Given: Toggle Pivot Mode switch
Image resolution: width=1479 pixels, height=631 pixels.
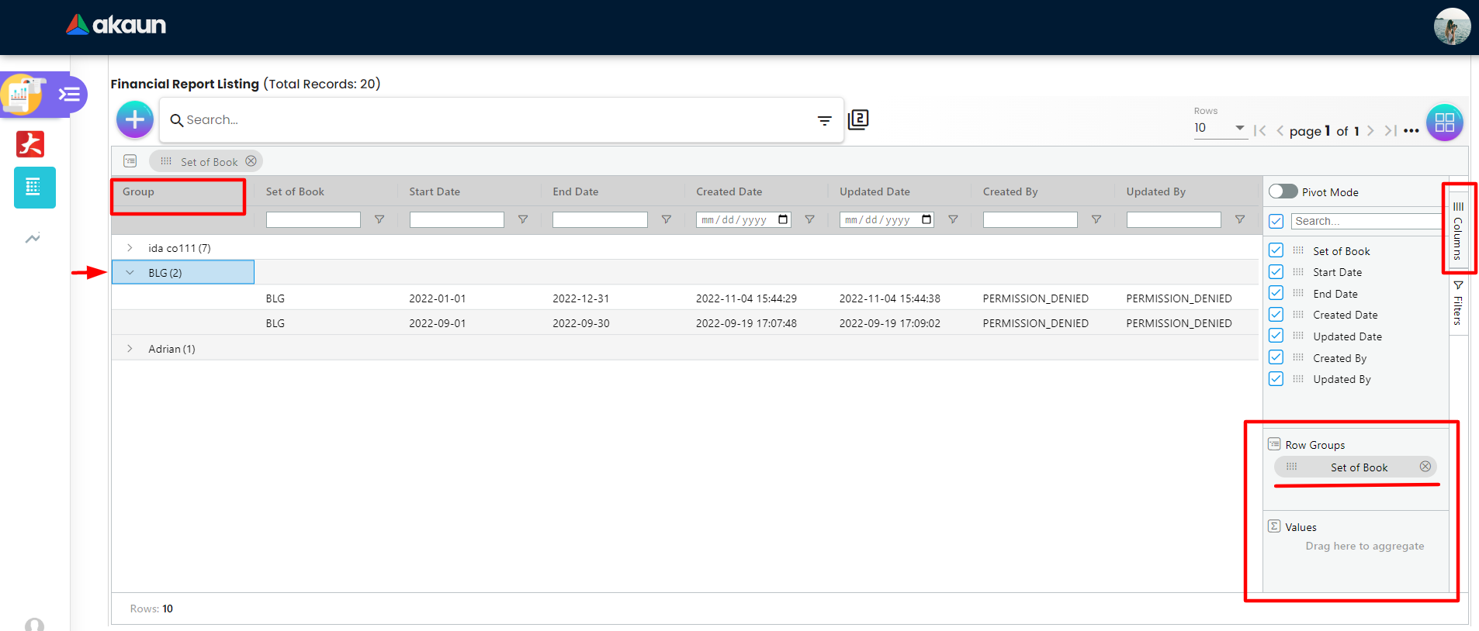Looking at the screenshot, I should click(x=1283, y=191).
